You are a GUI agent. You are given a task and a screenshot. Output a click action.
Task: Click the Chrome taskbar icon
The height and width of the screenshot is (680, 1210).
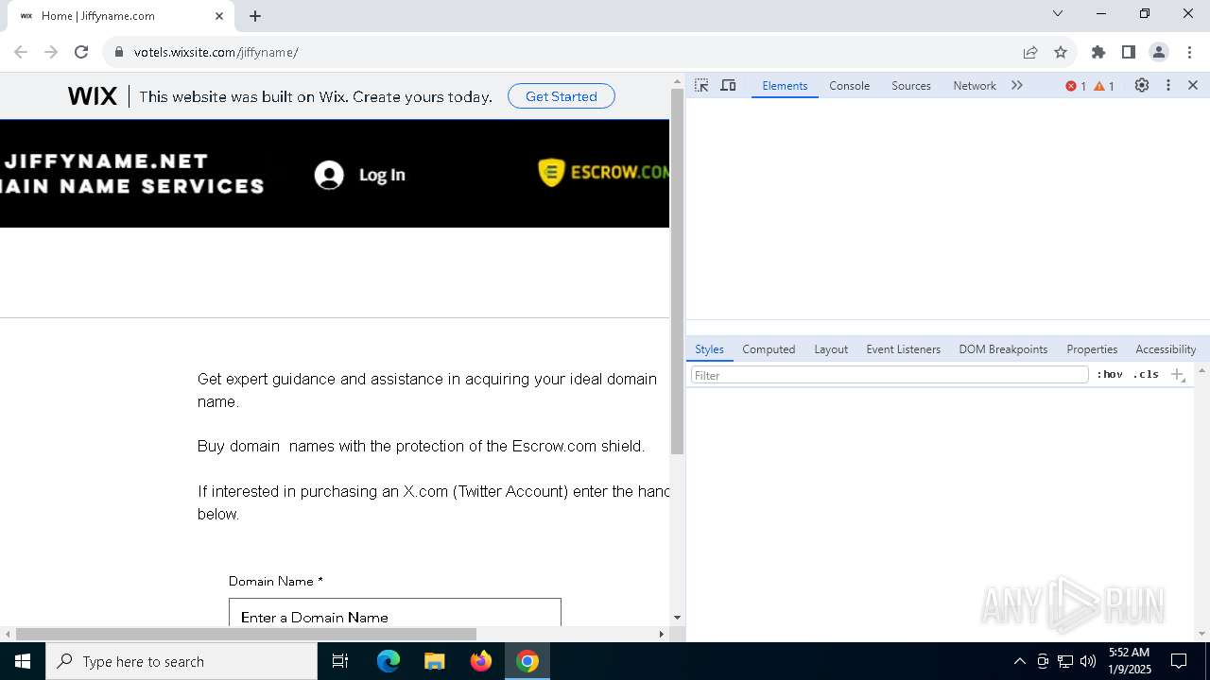pyautogui.click(x=527, y=661)
